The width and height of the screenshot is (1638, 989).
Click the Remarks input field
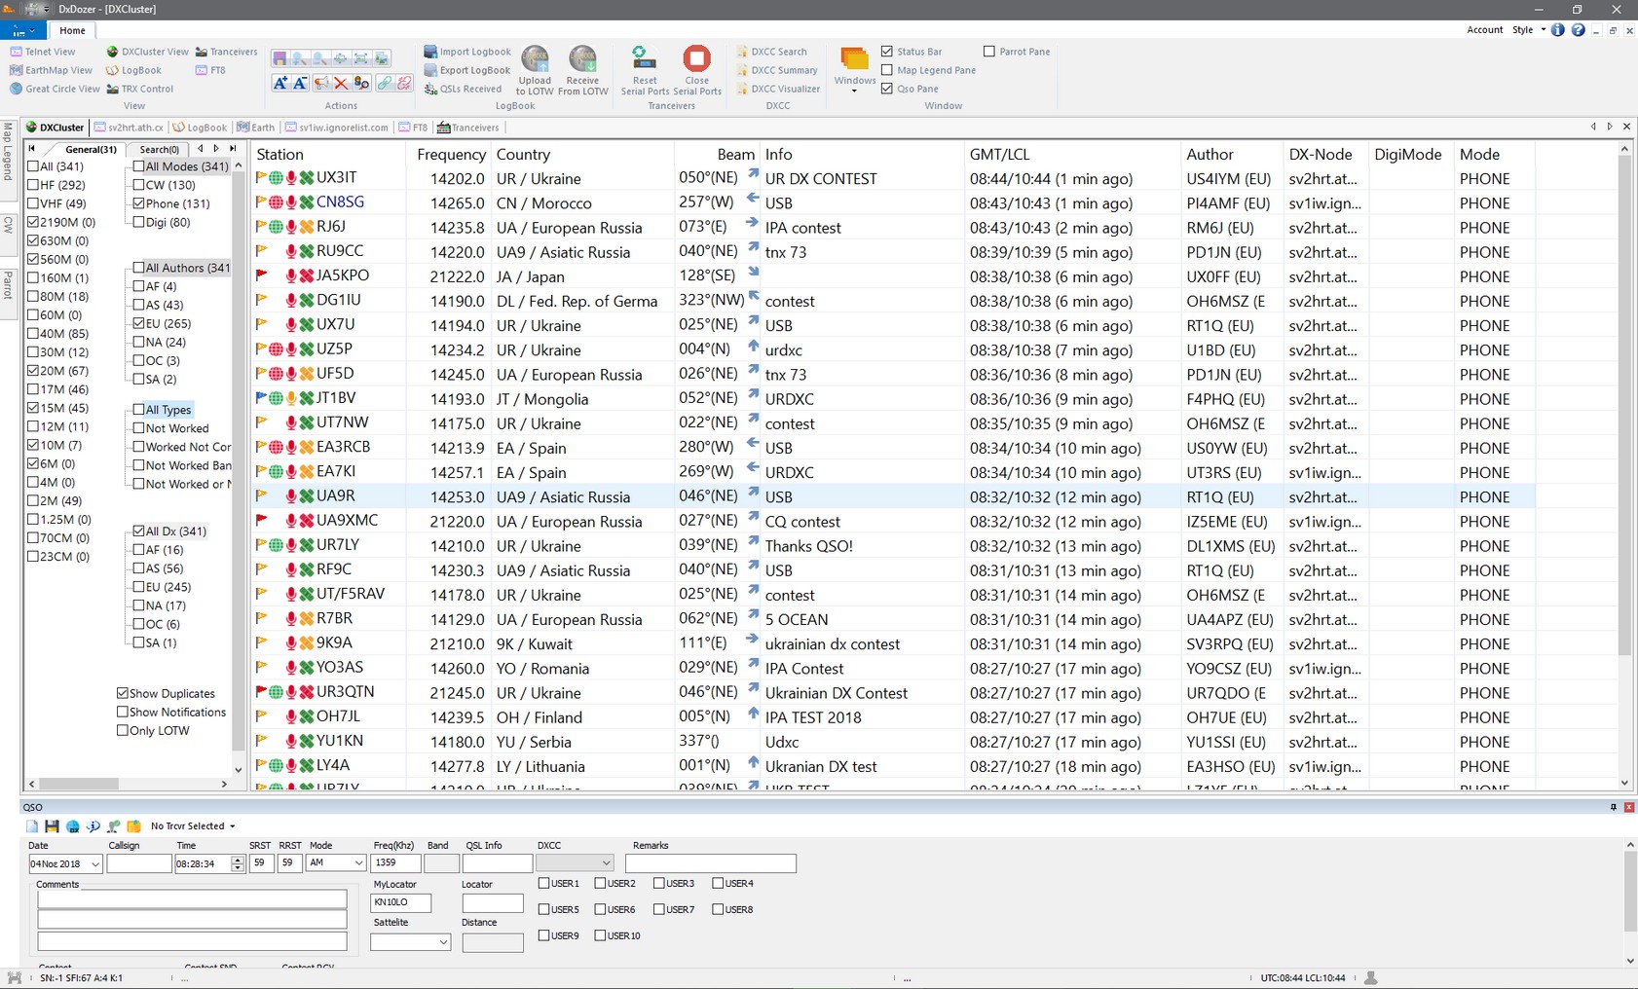[711, 863]
